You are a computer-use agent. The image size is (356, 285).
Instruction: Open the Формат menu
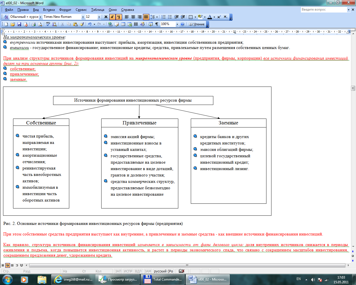point(65,10)
